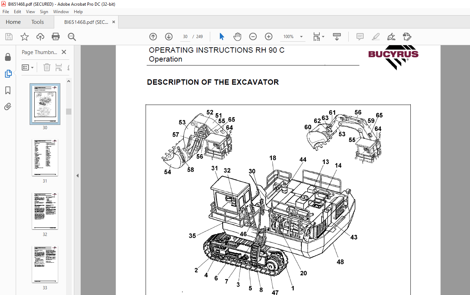The height and width of the screenshot is (295, 470).
Task: Go to the next page arrow
Action: click(169, 37)
